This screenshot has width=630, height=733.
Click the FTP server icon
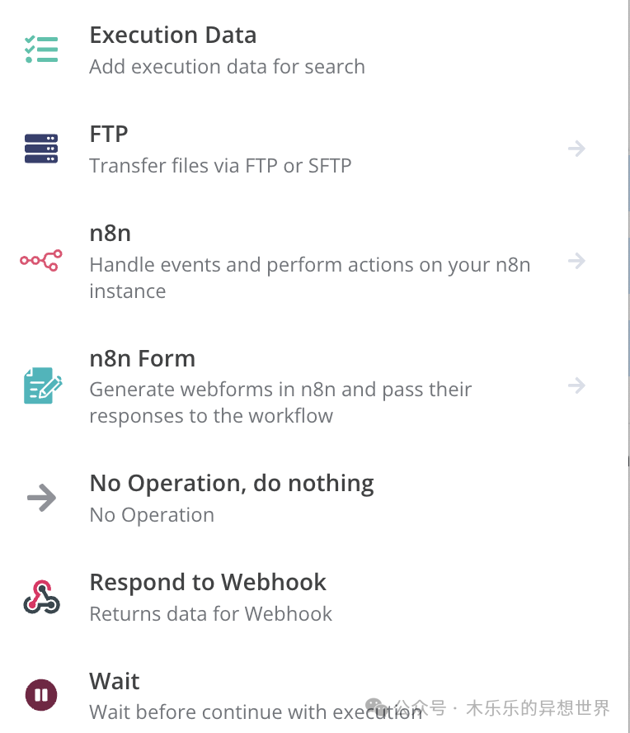click(41, 149)
